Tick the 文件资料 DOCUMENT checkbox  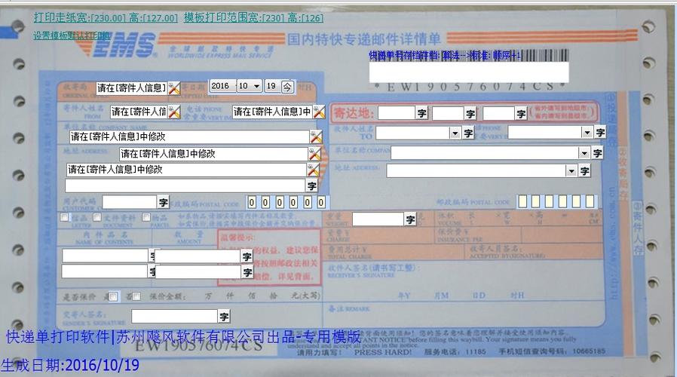[97, 217]
